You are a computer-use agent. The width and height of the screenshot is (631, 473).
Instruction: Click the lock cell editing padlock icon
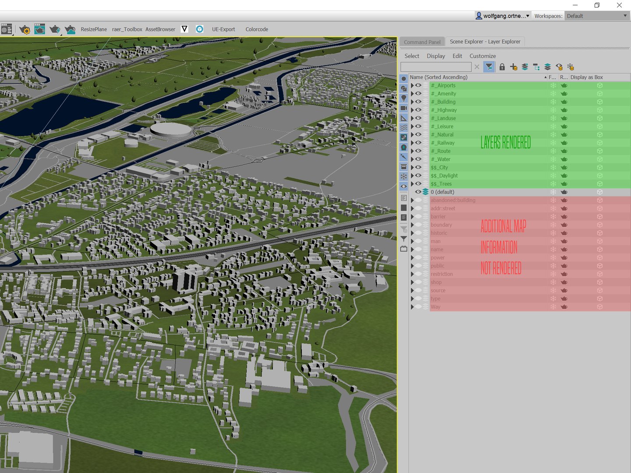502,67
